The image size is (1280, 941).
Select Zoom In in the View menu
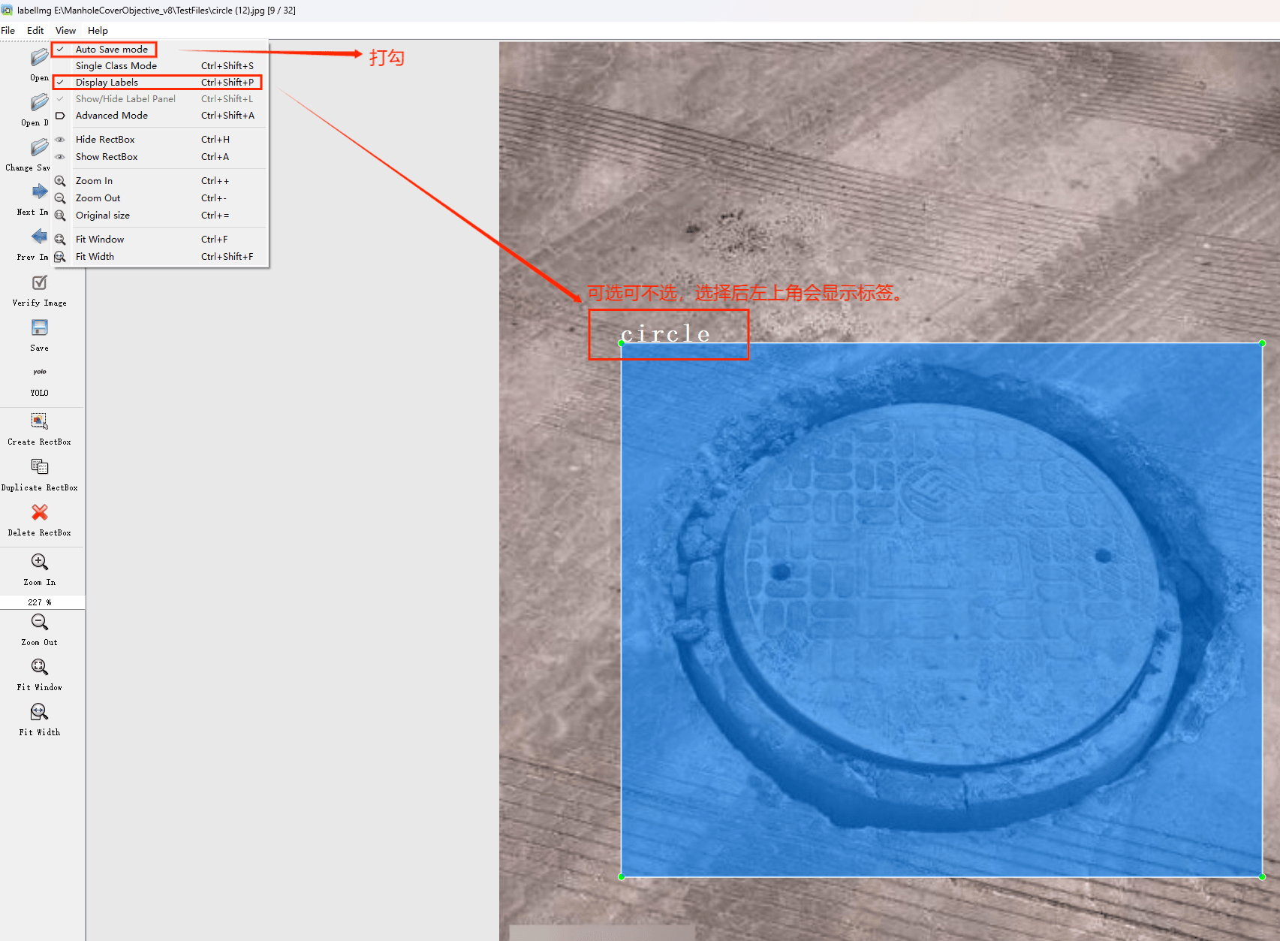pos(159,181)
